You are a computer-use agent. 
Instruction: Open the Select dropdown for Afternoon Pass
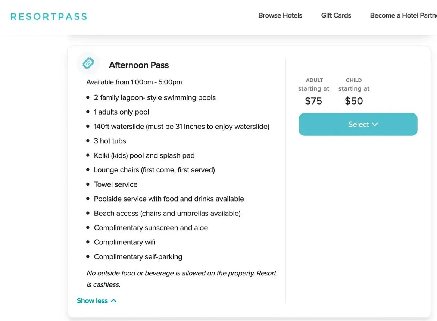(x=358, y=124)
